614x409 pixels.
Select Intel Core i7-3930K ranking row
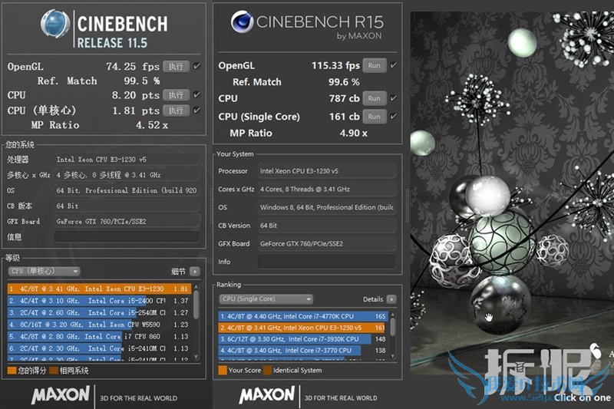(x=302, y=339)
